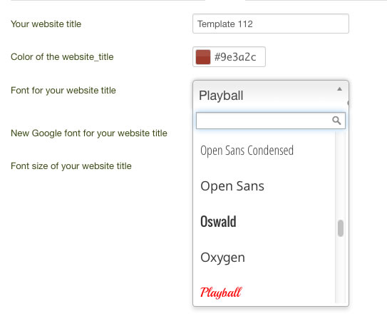This screenshot has height=336, width=387.
Task: Select Open Sans Condensed font option
Action: (264, 151)
